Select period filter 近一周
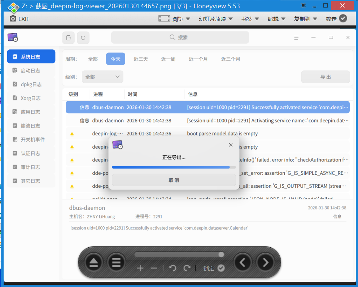Screen dimensions: 358x287 coord(168,59)
